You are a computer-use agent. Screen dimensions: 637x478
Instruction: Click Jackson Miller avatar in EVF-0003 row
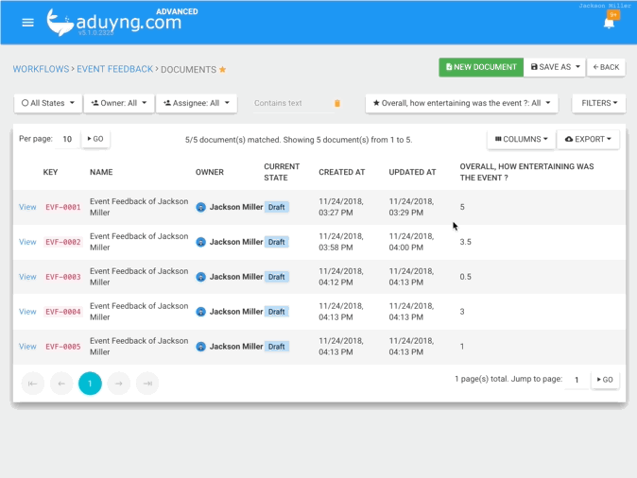200,277
